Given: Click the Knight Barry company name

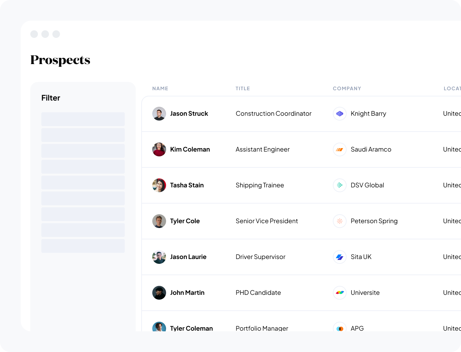Looking at the screenshot, I should pyautogui.click(x=368, y=114).
